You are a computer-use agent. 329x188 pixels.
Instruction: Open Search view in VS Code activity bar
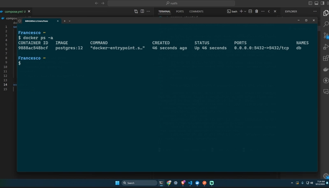[x=326, y=24]
